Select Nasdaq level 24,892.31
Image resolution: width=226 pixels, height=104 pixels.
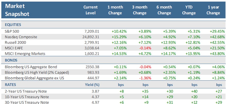(x=91, y=37)
